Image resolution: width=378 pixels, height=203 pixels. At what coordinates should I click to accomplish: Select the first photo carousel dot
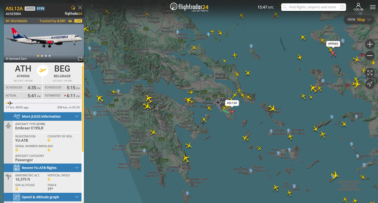pos(38,56)
